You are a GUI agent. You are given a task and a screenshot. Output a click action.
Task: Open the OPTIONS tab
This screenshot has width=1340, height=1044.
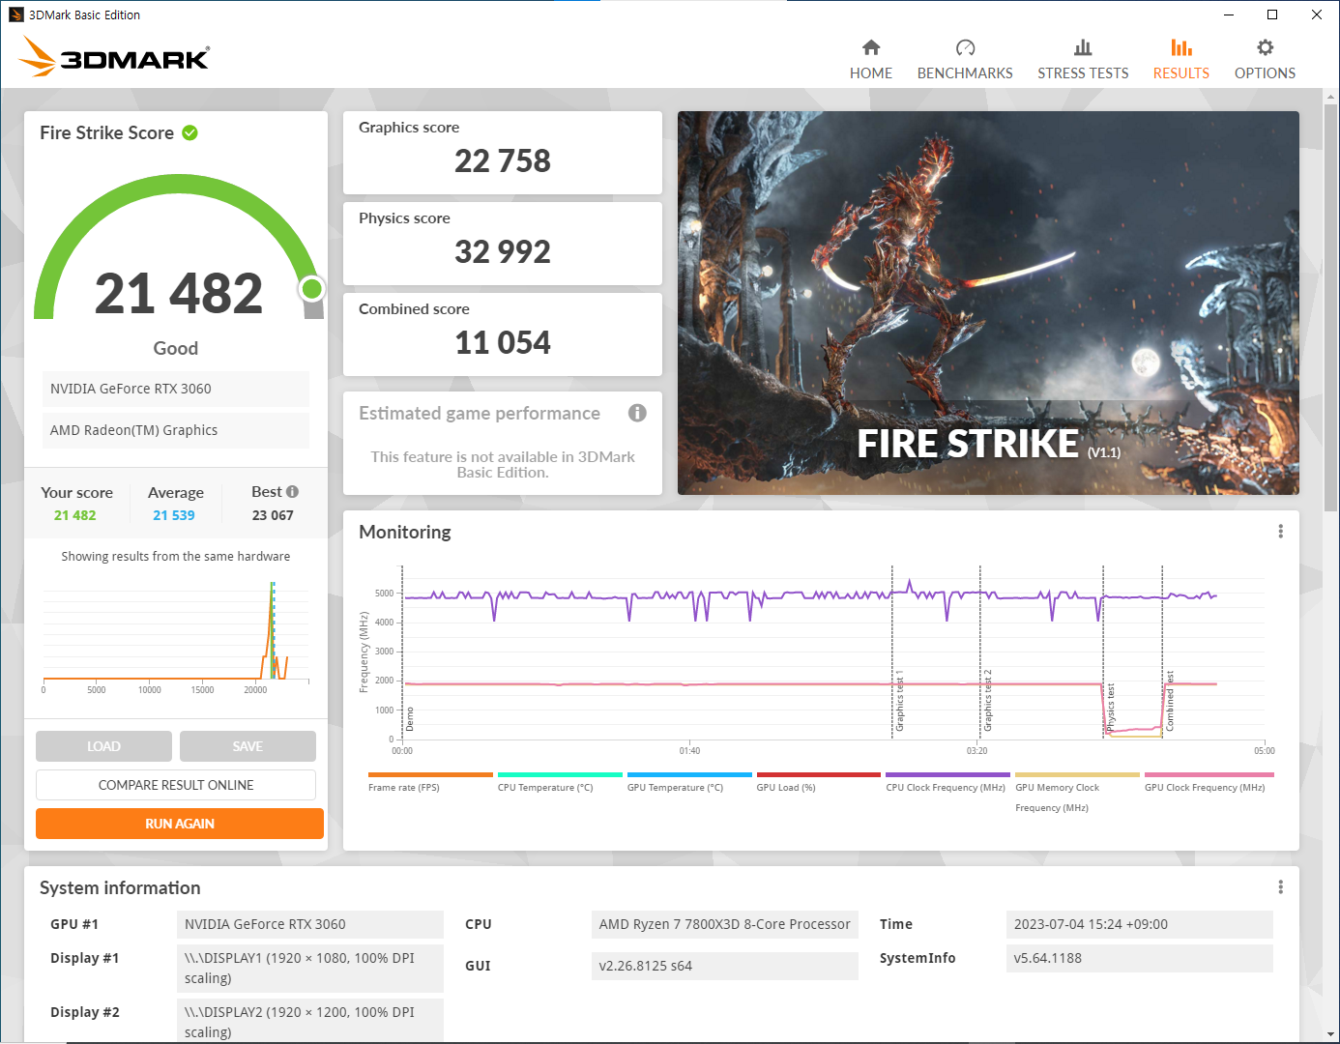tap(1265, 60)
